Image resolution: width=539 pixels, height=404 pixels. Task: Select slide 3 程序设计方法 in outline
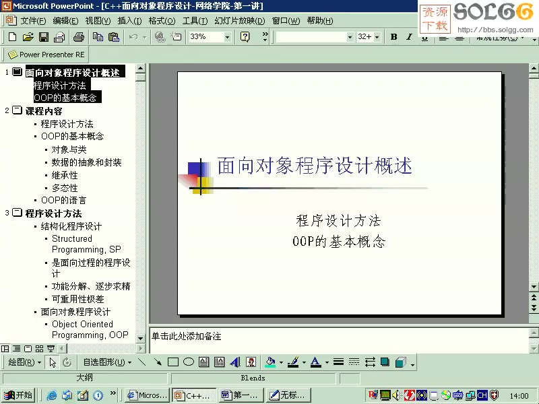pos(53,213)
